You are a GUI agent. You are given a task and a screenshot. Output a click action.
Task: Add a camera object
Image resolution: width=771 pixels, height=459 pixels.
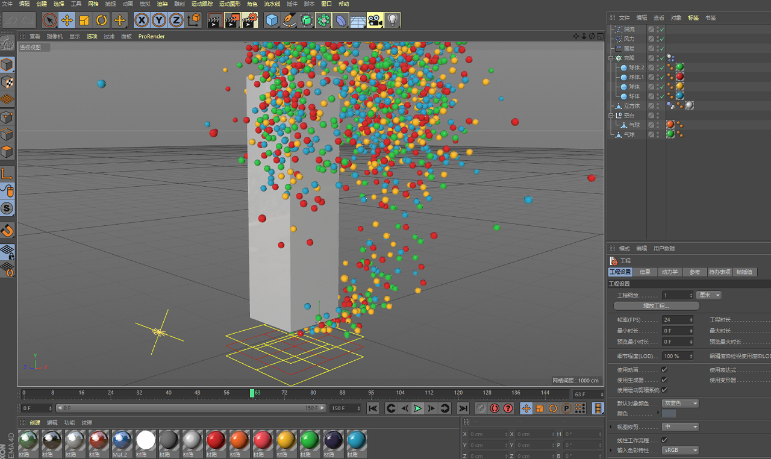coord(375,20)
